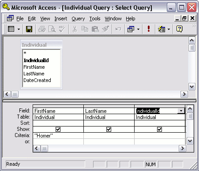Uncheck Show box for FirstName column
Viewport: 199px width, 171px height.
click(x=58, y=129)
